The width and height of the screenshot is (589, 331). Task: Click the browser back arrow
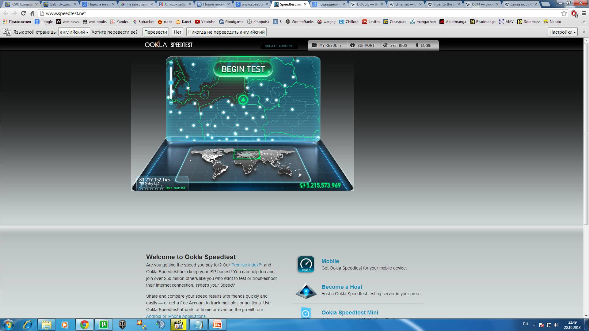coord(6,13)
